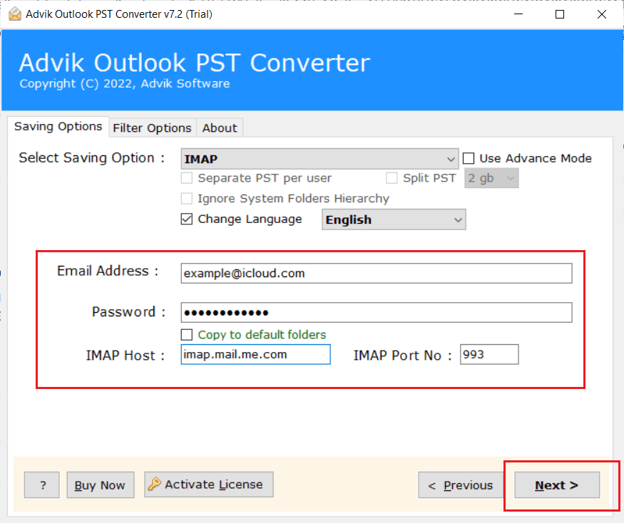Click the Copyright (C) 2022, Advik Software text
624x523 pixels.
click(125, 83)
